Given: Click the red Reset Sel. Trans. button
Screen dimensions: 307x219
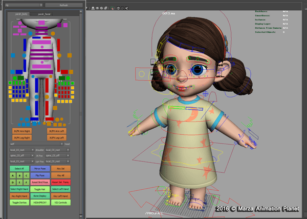Looking at the screenshot, I should [61, 182].
